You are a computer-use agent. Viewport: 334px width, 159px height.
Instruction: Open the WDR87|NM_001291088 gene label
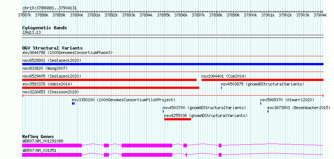[x=43, y=141]
